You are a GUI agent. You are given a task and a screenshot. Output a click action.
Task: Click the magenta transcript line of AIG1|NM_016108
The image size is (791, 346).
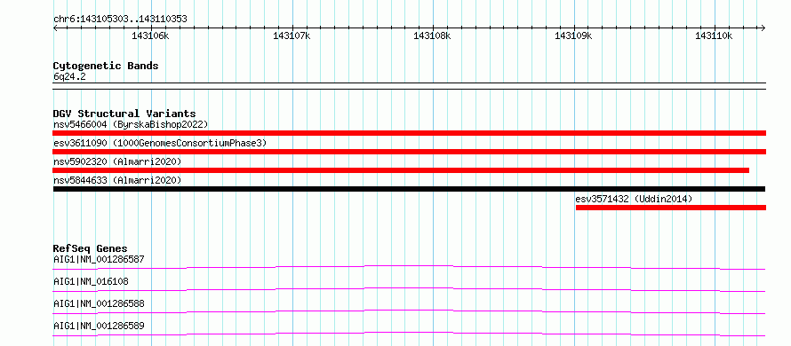(x=409, y=289)
